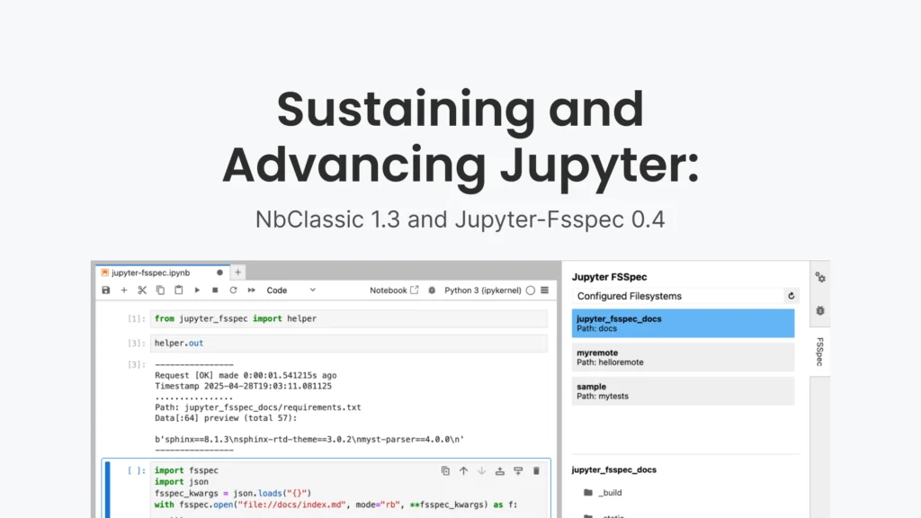
Task: Select the jupyter-fsspec.ipynb tab
Action: pos(157,272)
